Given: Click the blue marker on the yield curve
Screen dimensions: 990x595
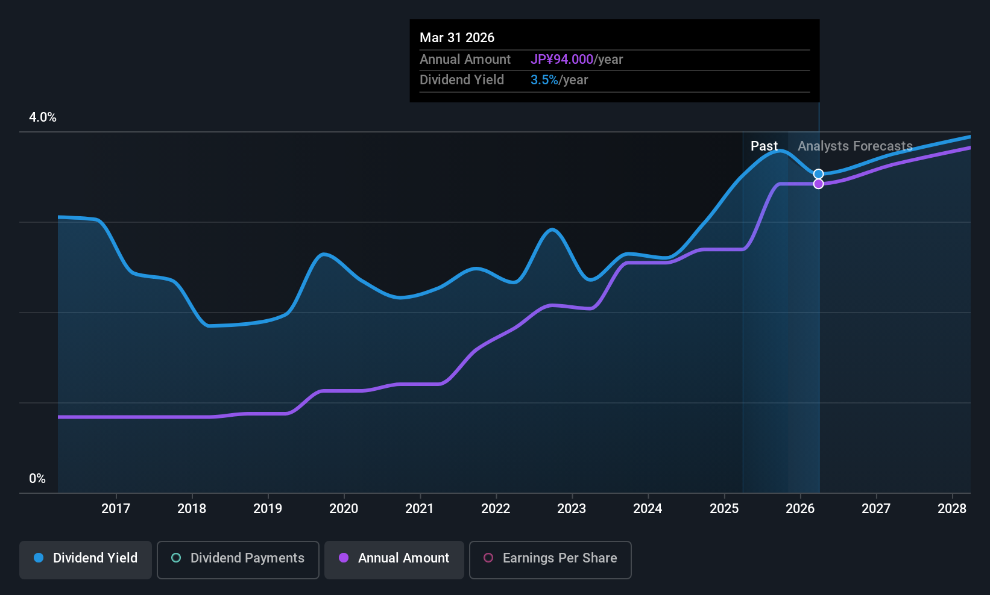Looking at the screenshot, I should tap(818, 173).
